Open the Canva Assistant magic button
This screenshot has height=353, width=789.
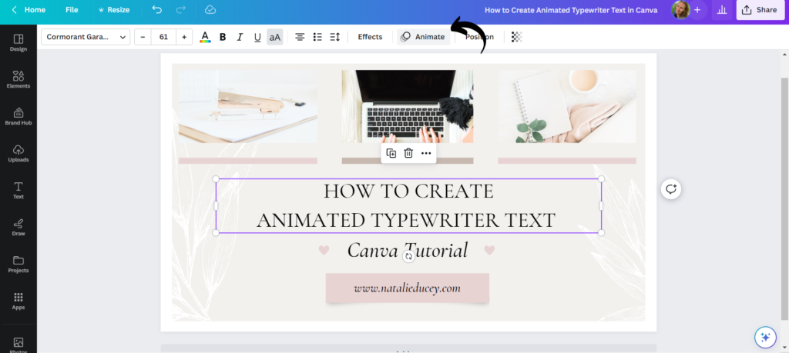click(x=765, y=337)
